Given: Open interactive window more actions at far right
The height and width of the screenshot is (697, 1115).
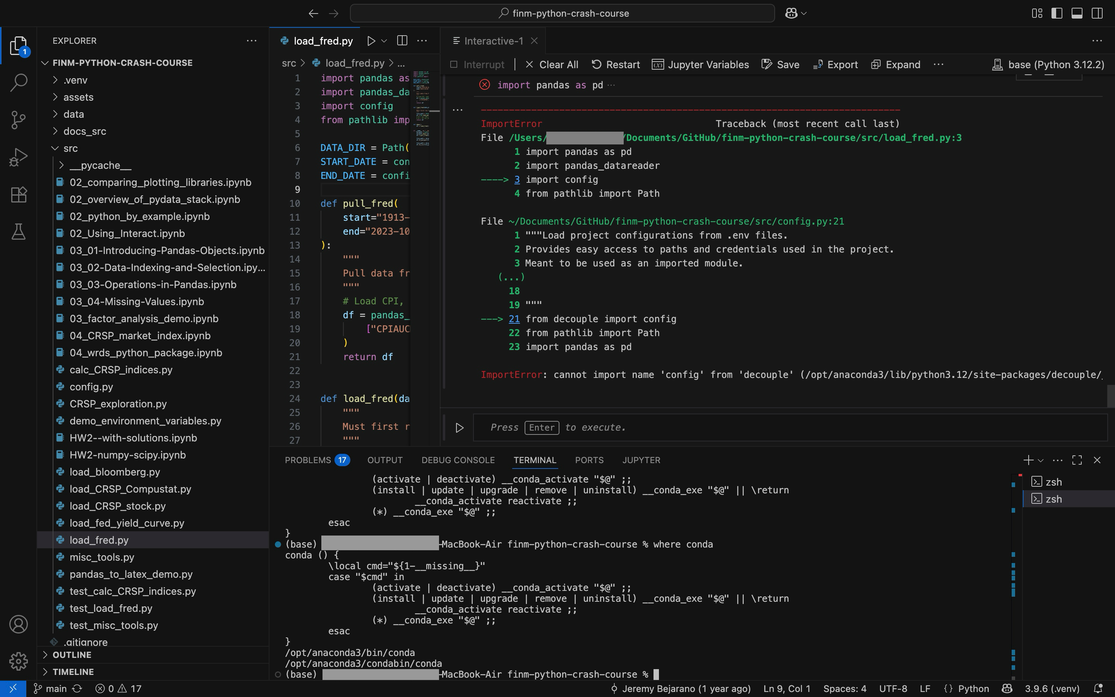Looking at the screenshot, I should [1097, 41].
